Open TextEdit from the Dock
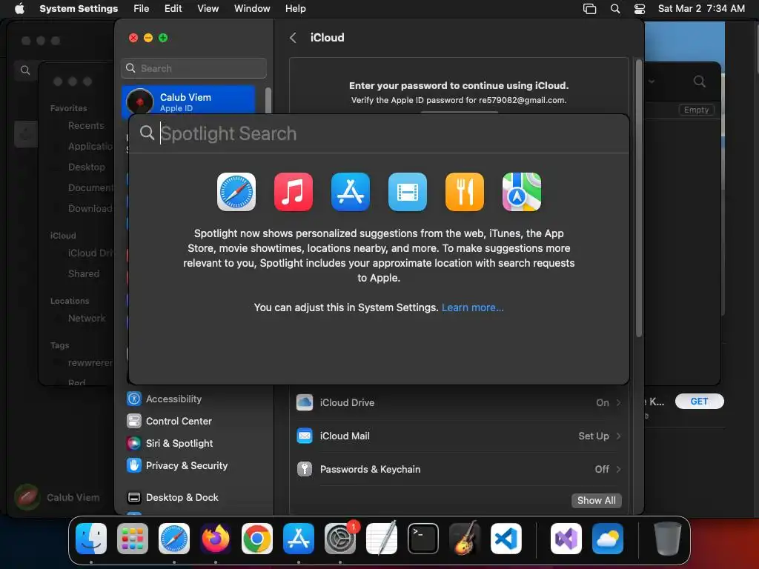The image size is (759, 569). (x=382, y=539)
